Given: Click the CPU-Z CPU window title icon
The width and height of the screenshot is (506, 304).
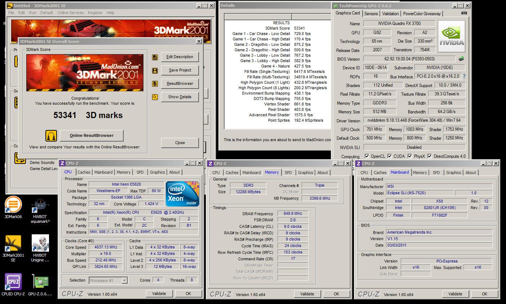Looking at the screenshot, I should tap(62, 163).
